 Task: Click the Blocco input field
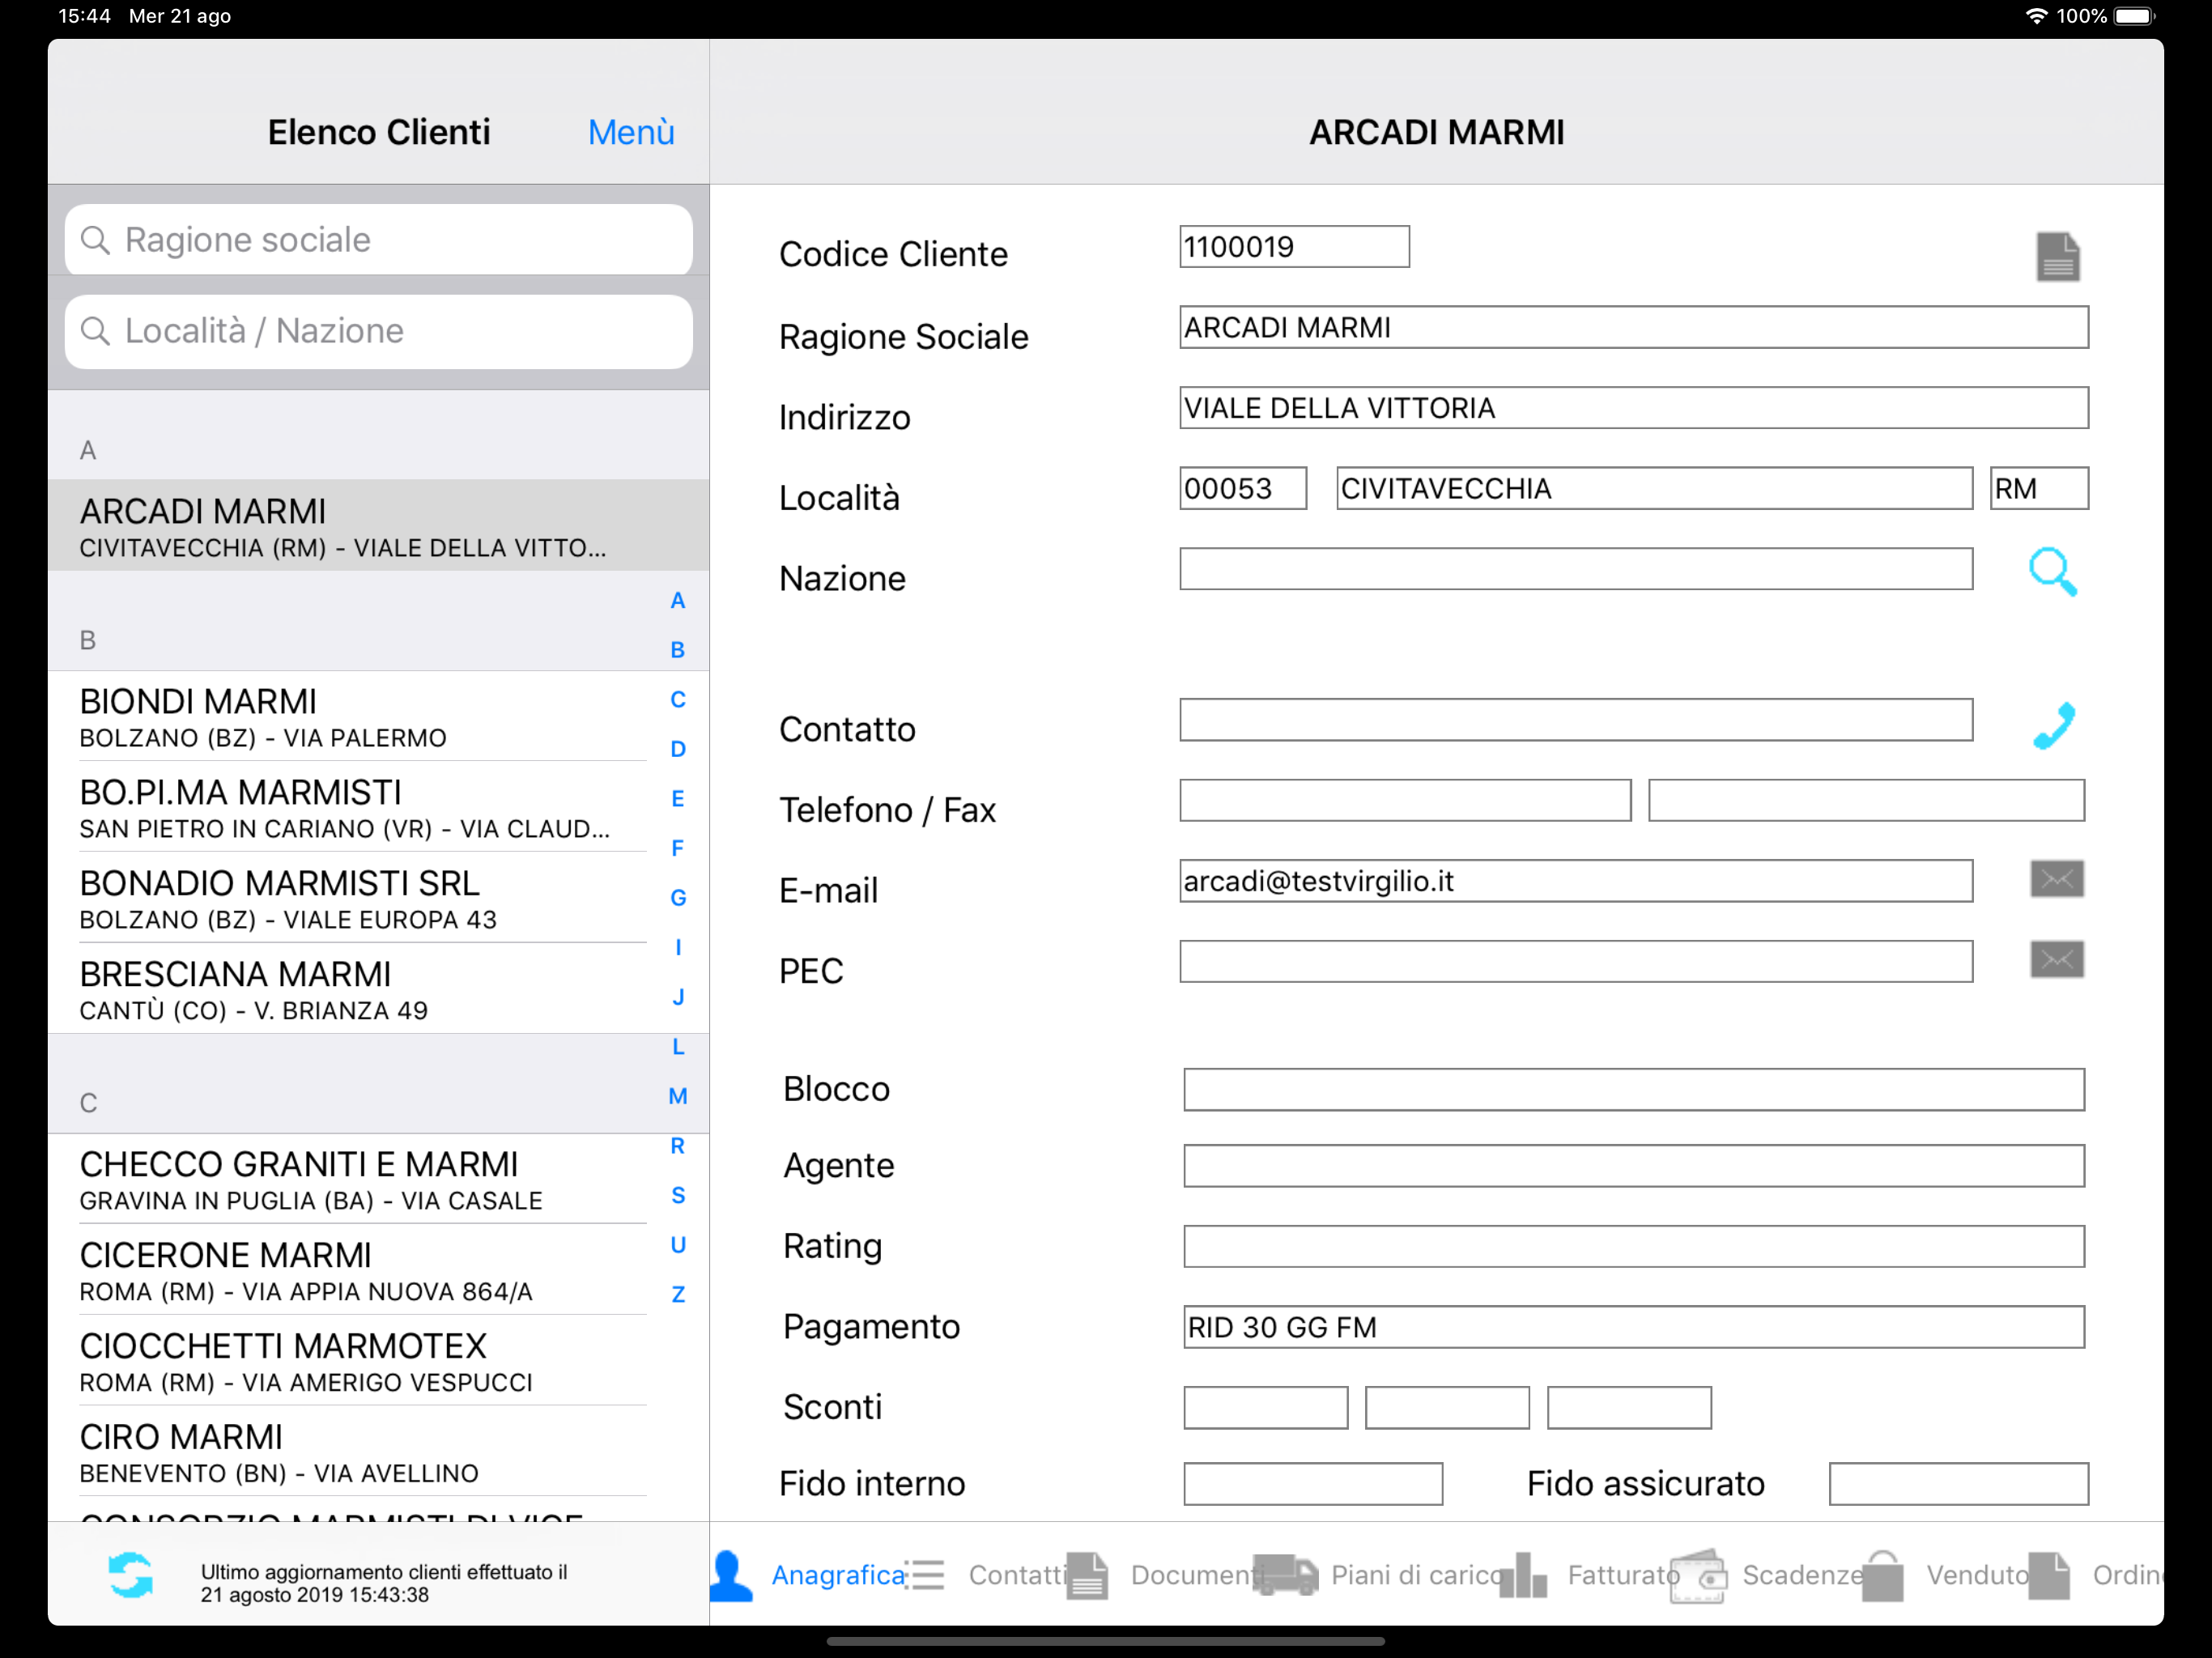pyautogui.click(x=1634, y=1090)
